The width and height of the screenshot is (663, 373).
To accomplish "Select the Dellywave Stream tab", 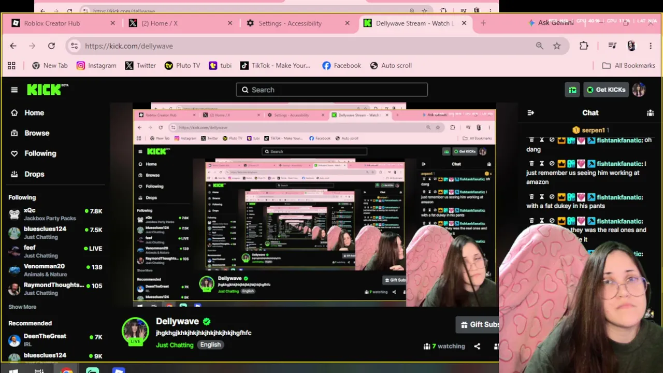I will tap(414, 23).
